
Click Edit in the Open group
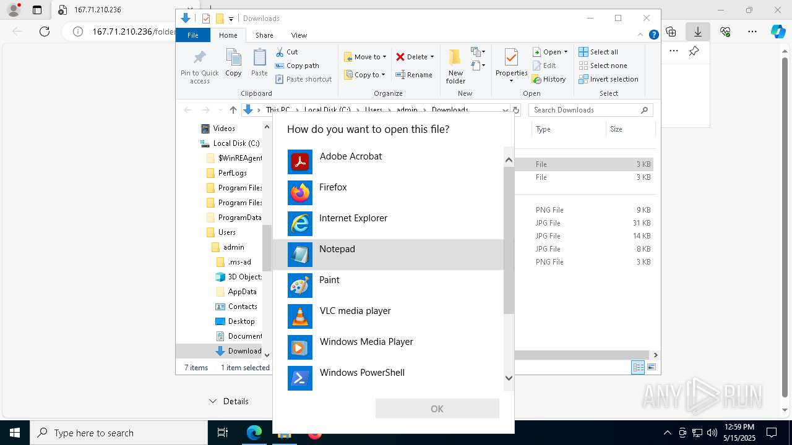[x=544, y=66]
